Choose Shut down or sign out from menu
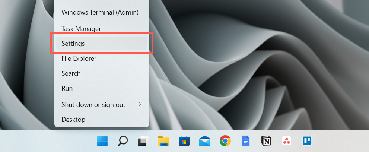The height and width of the screenshot is (152, 369). (x=102, y=104)
